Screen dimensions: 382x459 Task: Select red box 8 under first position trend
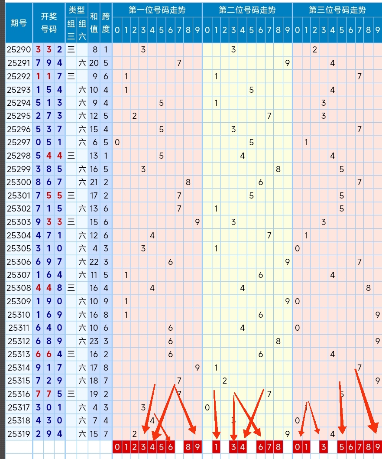(x=188, y=447)
